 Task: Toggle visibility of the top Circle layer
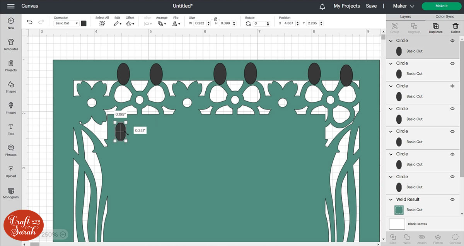452,41
